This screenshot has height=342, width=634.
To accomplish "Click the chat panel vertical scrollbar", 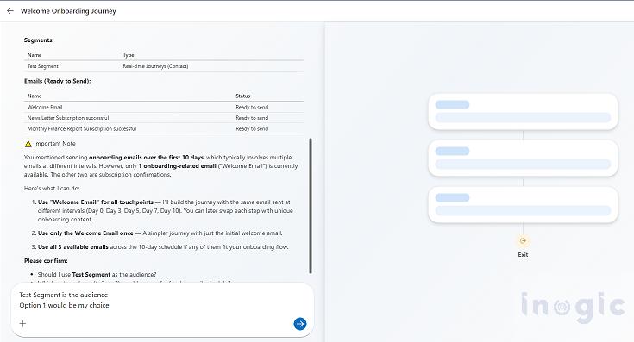I will pos(311,206).
